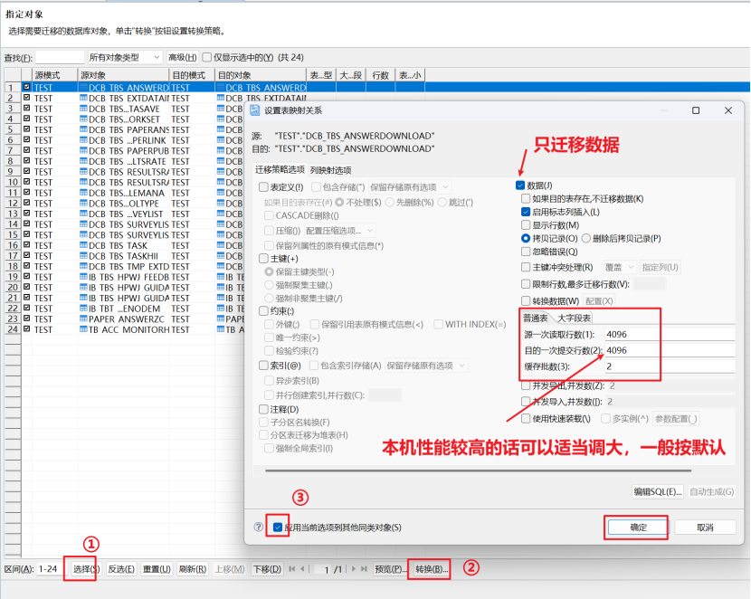751x599 pixels.
Task: Enable 约束(:) checkbox
Action: (263, 311)
